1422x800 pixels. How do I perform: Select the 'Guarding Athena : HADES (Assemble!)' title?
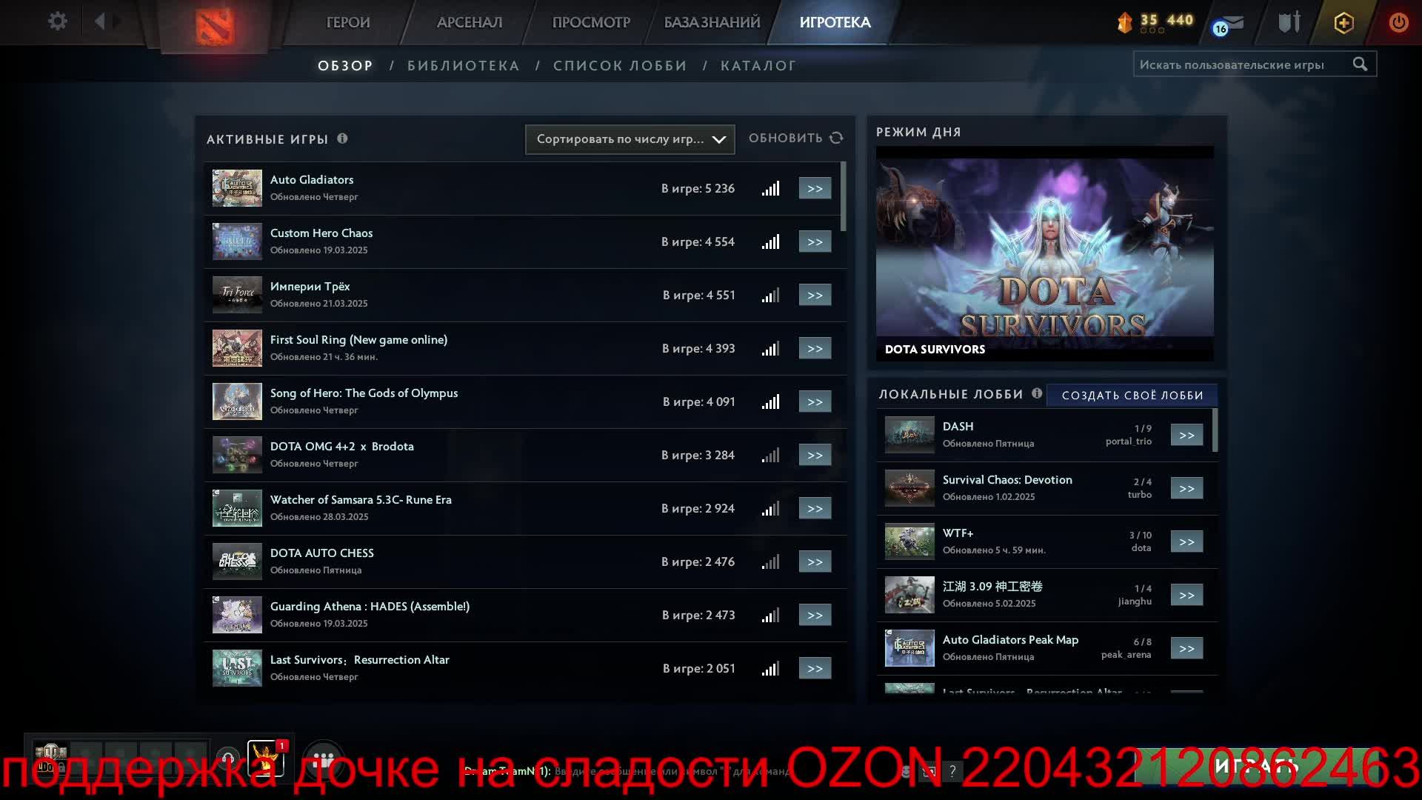[370, 607]
